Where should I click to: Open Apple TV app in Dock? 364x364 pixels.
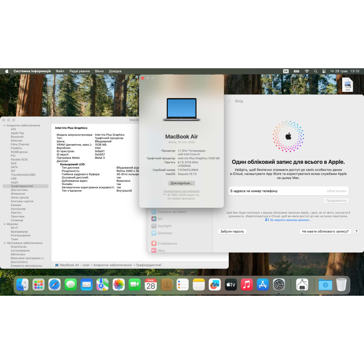pyautogui.click(x=231, y=285)
